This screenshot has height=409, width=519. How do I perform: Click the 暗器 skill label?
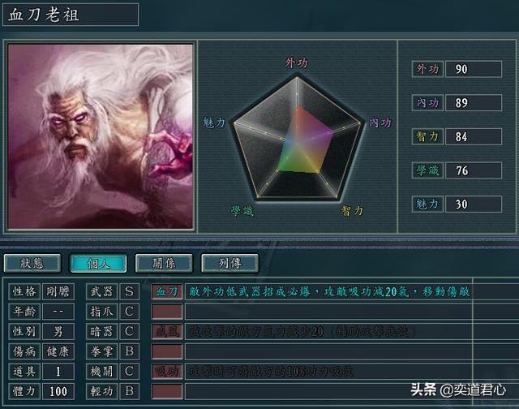pyautogui.click(x=102, y=331)
